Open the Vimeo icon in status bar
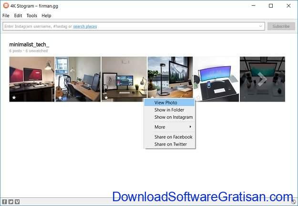Screen dimensions: 298x206 [17, 202]
